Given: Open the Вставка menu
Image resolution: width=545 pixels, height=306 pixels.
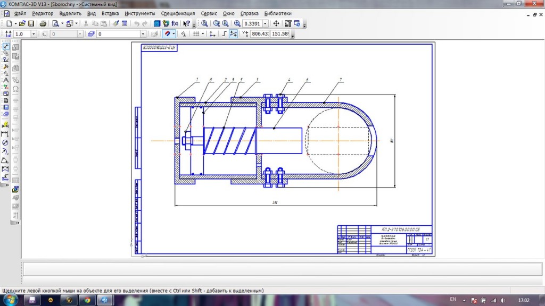Looking at the screenshot, I should click(x=110, y=13).
